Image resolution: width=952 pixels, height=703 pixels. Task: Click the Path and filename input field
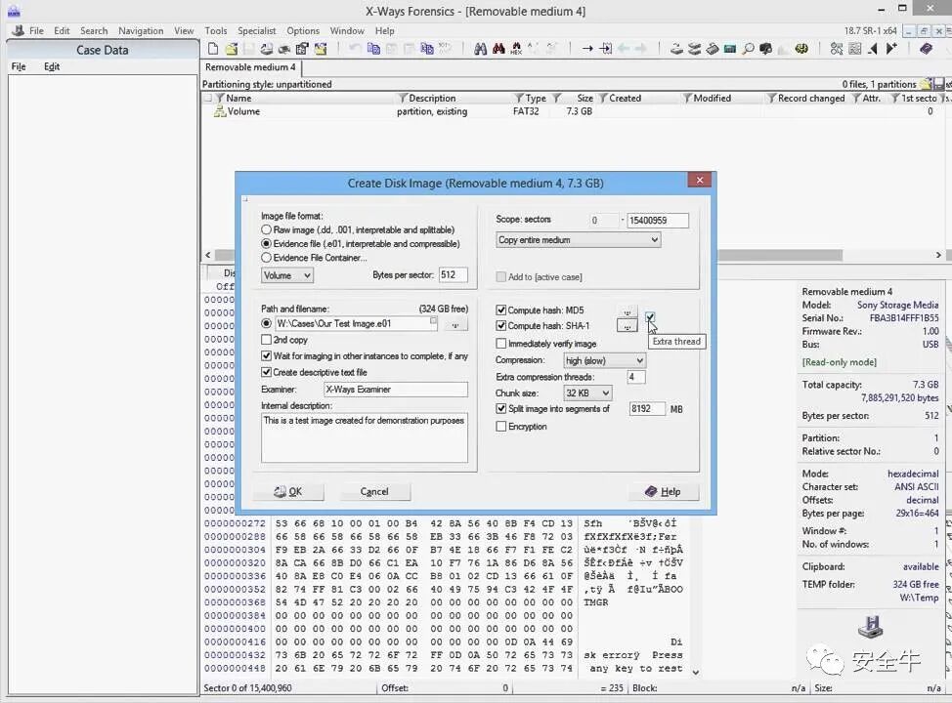[x=356, y=324]
